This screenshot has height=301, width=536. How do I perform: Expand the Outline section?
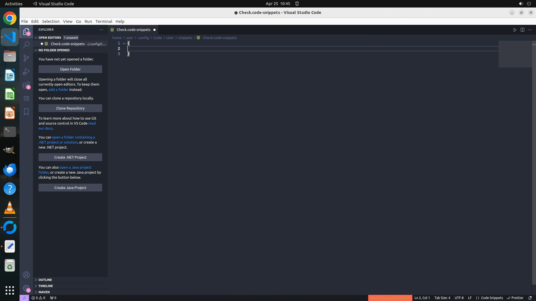45,280
